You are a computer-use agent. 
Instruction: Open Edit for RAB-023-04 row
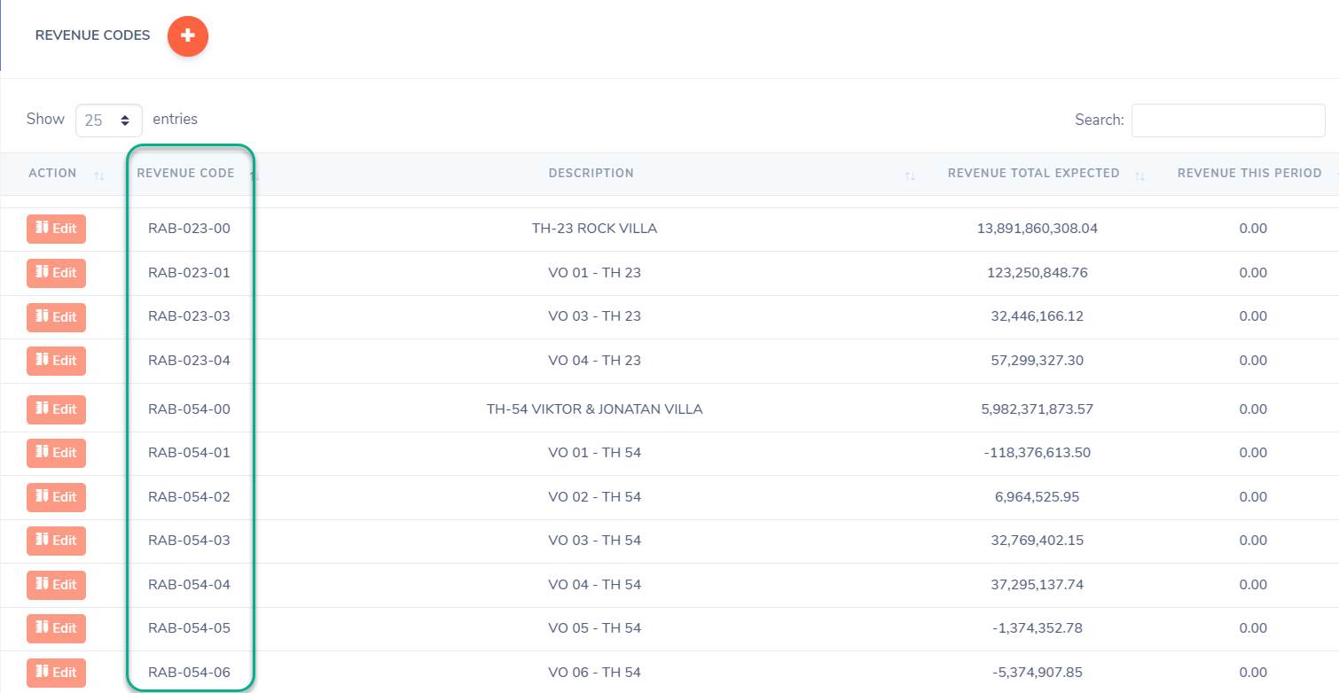(56, 361)
